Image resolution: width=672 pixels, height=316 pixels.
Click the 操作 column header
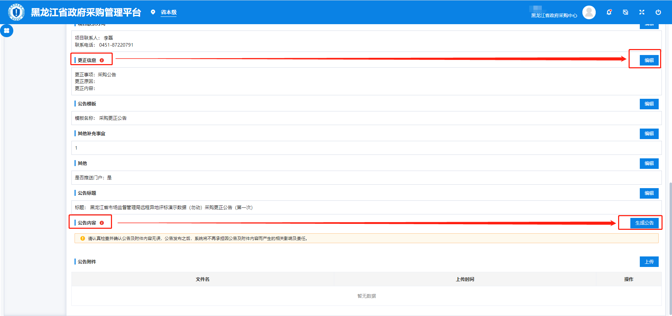click(629, 279)
